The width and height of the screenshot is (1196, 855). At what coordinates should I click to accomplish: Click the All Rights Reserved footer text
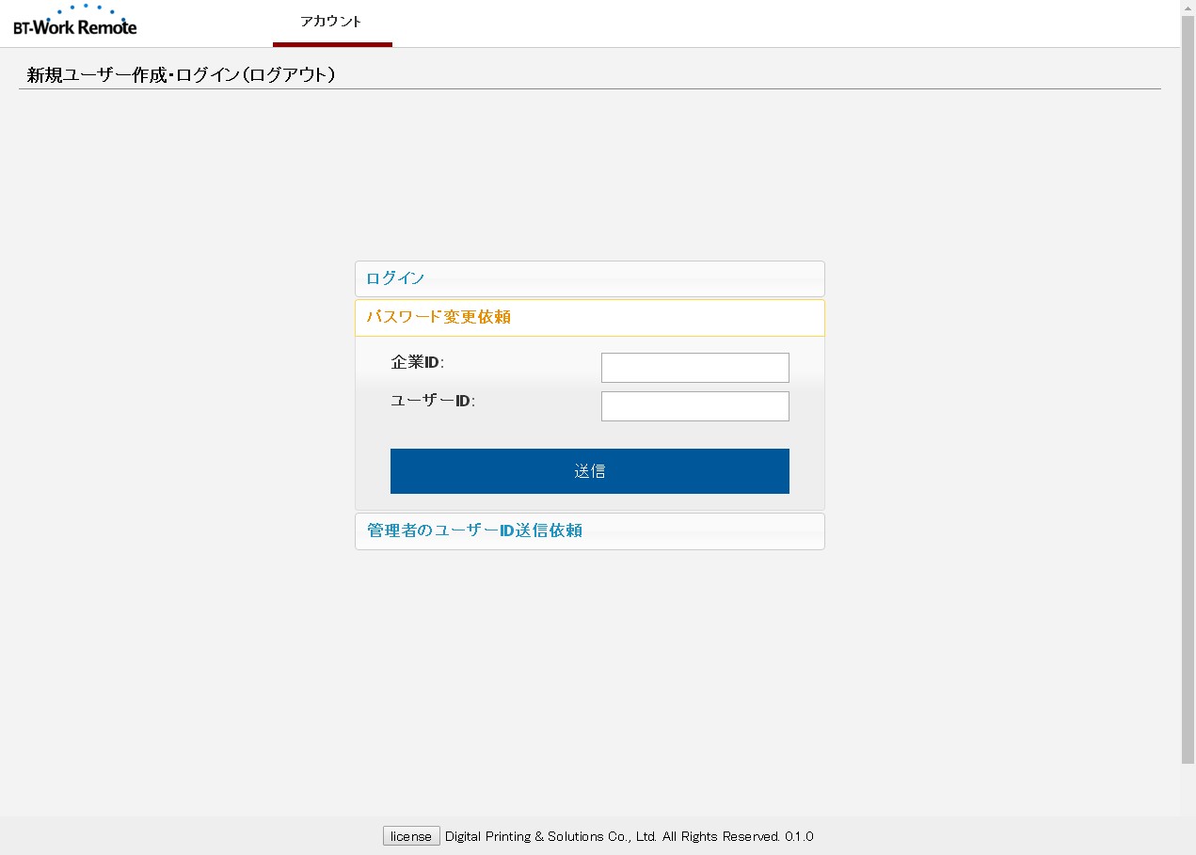[x=721, y=836]
